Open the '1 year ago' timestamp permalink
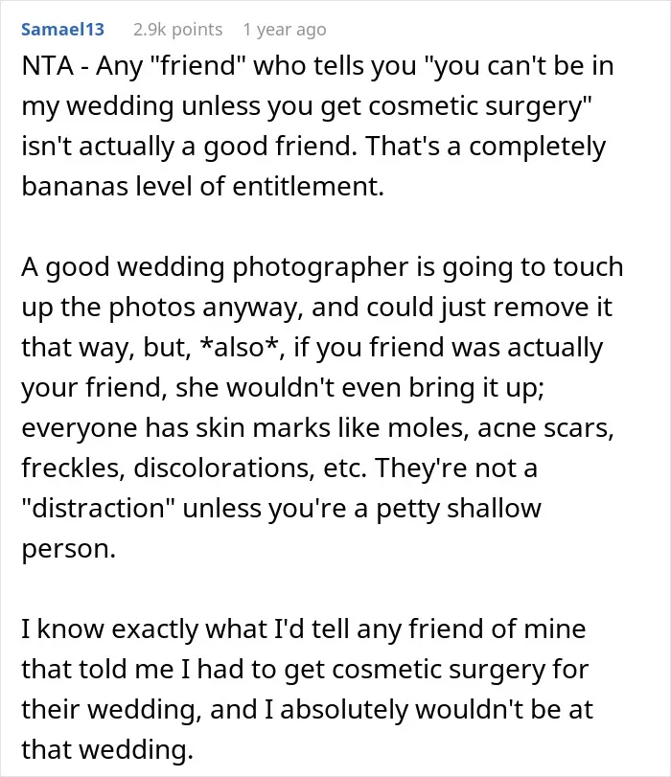The width and height of the screenshot is (671, 777). tap(285, 30)
